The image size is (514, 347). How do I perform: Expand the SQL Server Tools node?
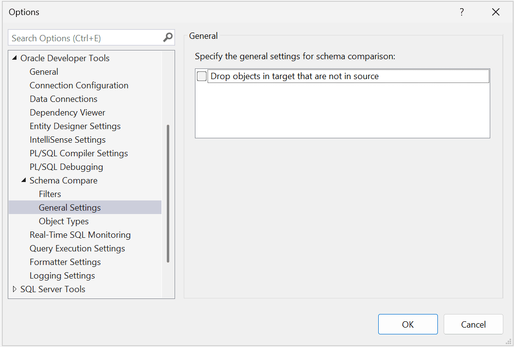[15, 289]
